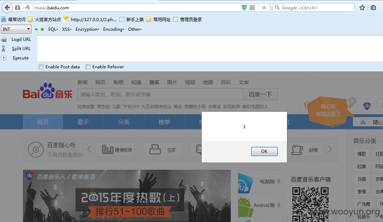Click the 情歌 category tag

pos(362,154)
